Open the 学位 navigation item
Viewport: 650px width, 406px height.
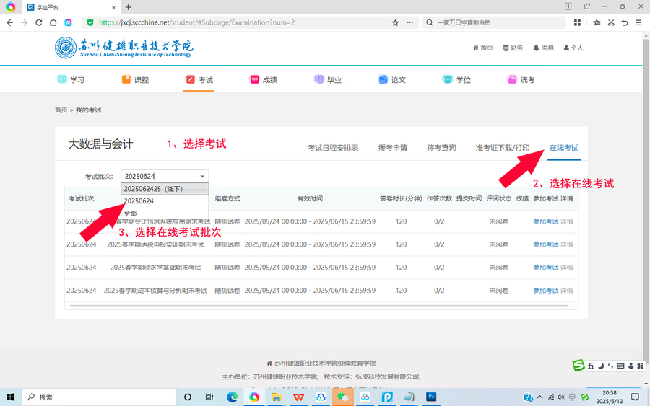456,79
